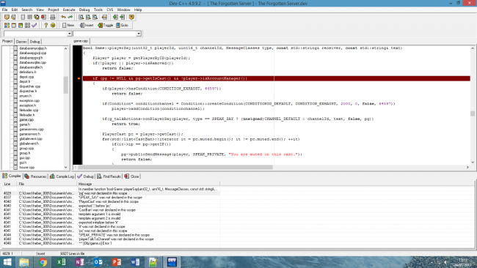Viewport: 477px width, 268px height.
Task: Click the Save All toolbar icon
Action: click(x=37, y=18)
